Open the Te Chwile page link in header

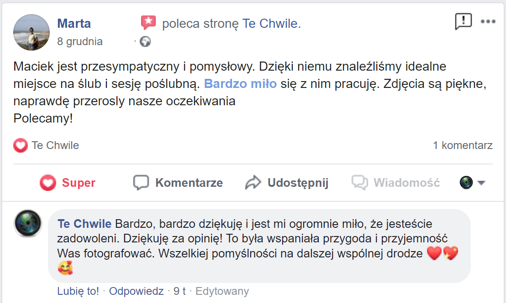pos(270,24)
